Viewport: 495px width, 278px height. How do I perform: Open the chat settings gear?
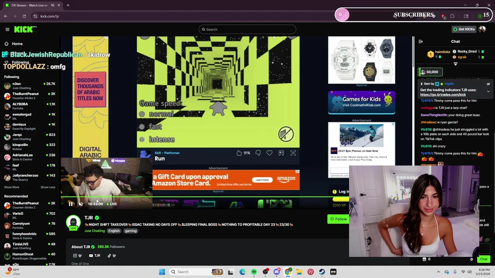tap(471, 259)
